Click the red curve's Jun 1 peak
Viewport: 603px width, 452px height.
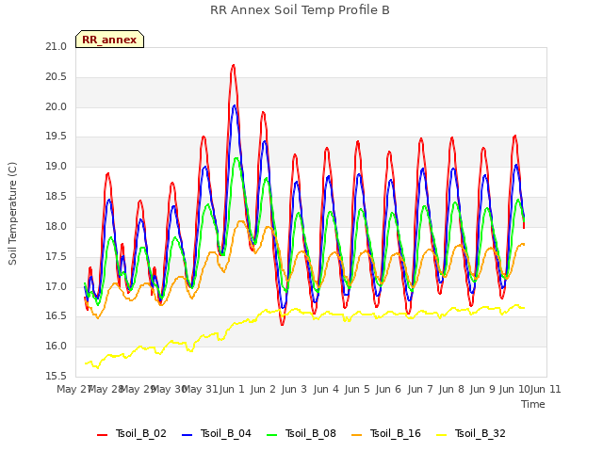coord(234,65)
